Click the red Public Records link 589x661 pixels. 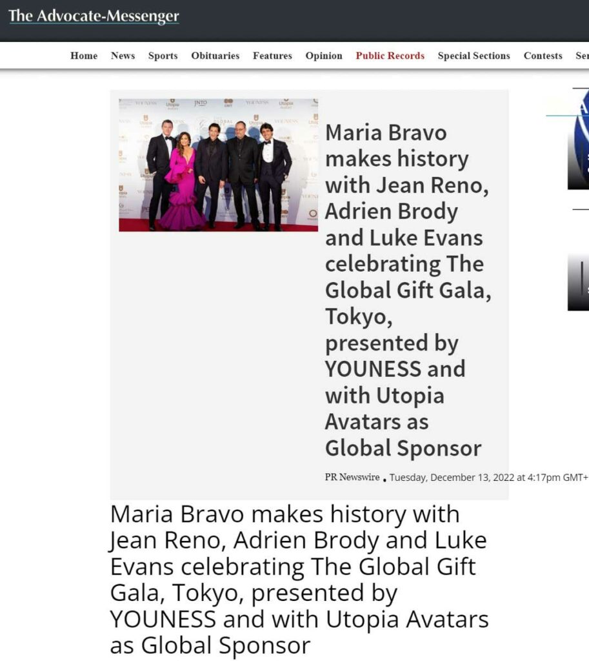(390, 56)
